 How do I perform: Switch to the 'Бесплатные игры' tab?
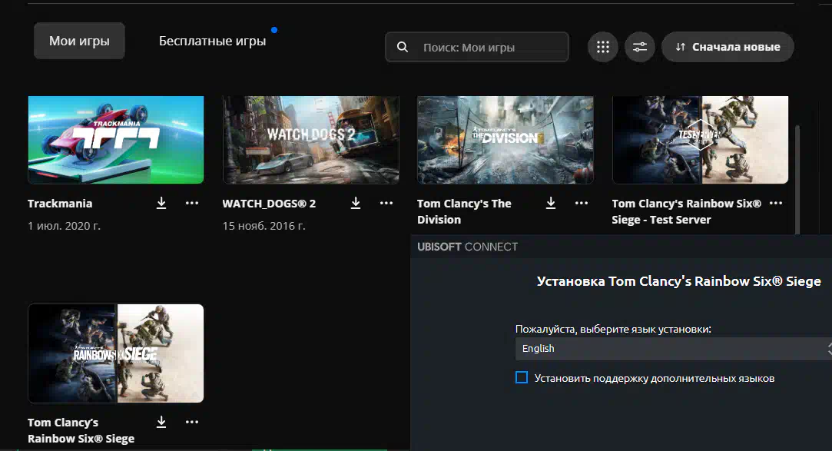click(212, 41)
